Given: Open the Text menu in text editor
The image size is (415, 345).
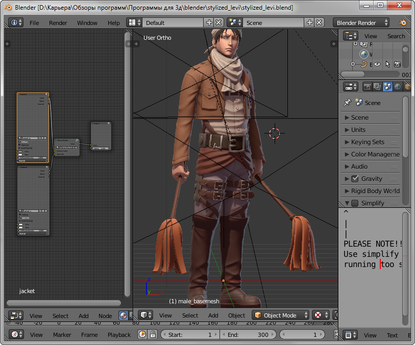Looking at the screenshot, I should [392, 335].
